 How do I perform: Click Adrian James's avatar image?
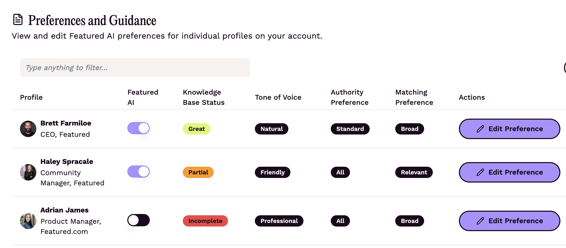click(x=28, y=221)
